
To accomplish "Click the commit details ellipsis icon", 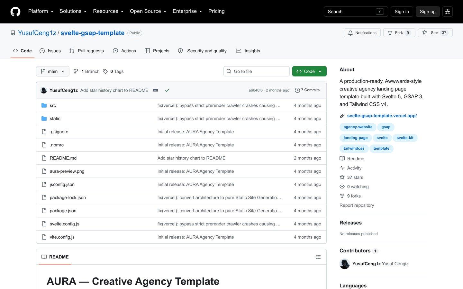I will tap(156, 90).
